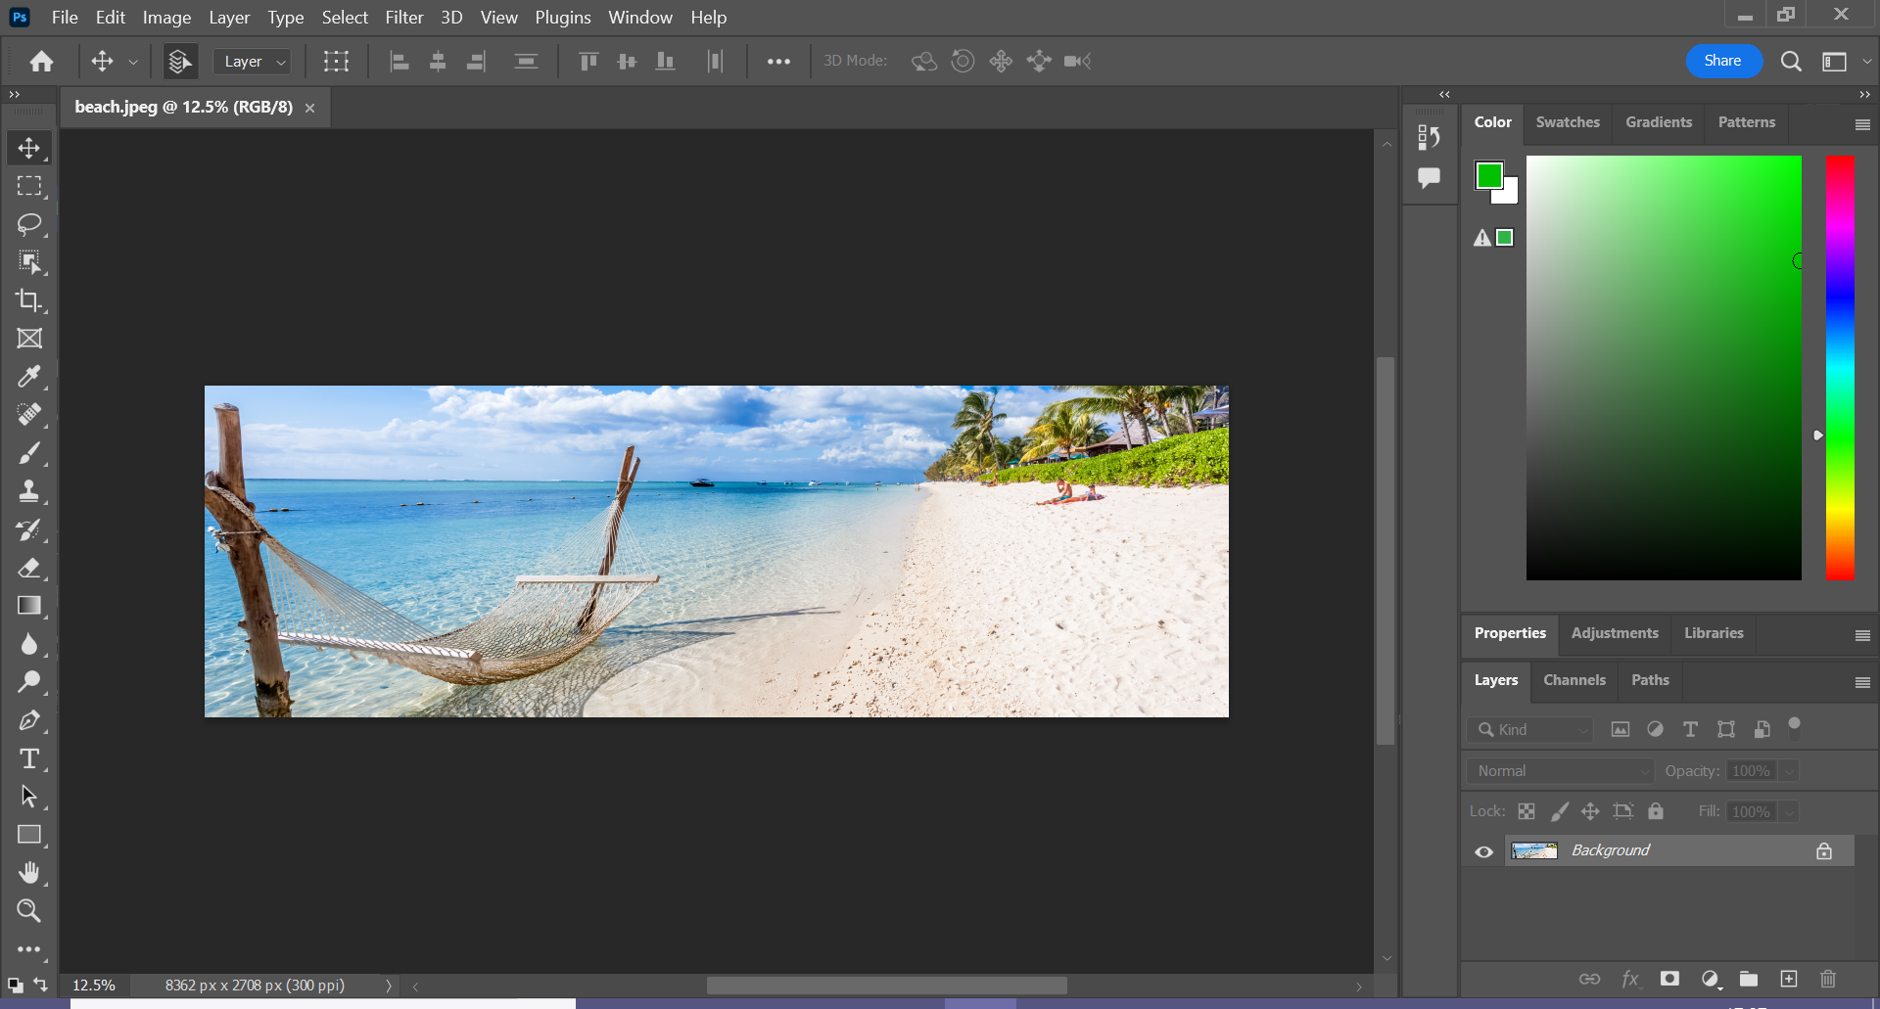
Task: Toggle Auto-Select layers icon
Action: tap(179, 62)
